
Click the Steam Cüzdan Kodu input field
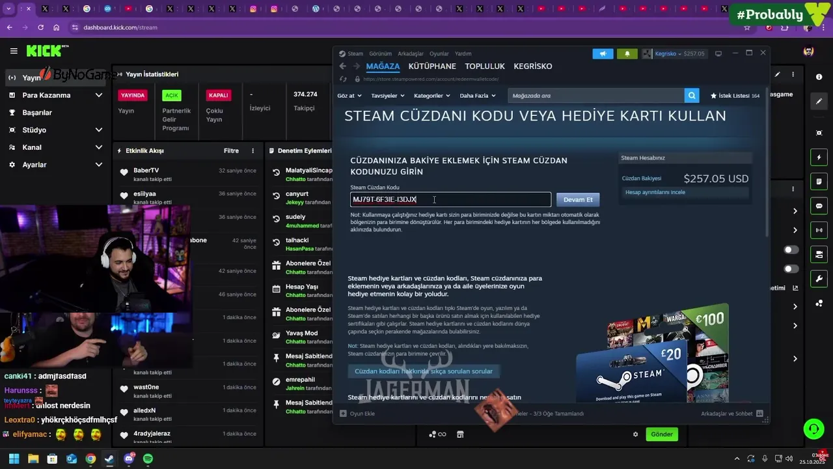point(450,199)
